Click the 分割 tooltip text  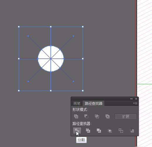tap(81, 140)
